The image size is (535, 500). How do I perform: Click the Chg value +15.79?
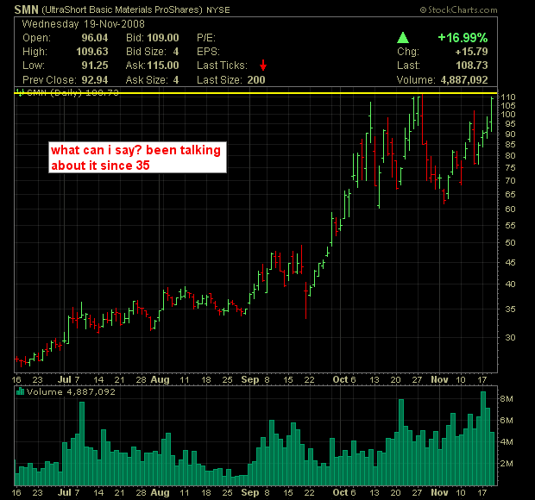pos(471,52)
